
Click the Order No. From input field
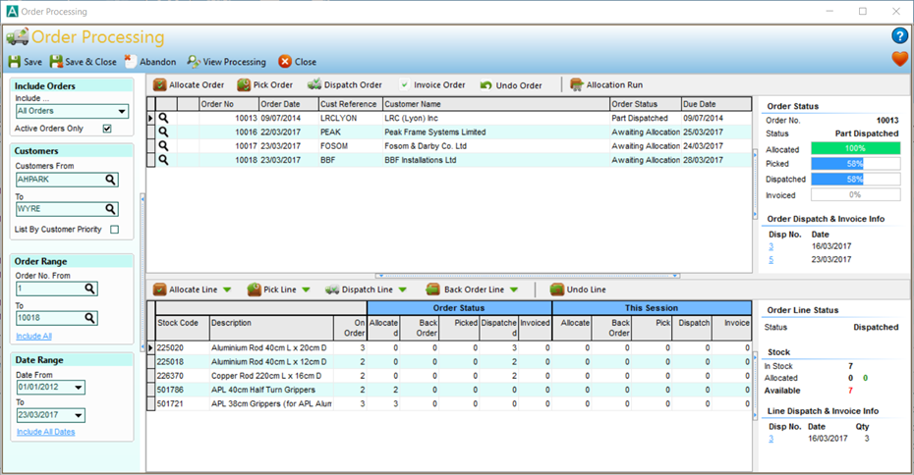point(49,289)
